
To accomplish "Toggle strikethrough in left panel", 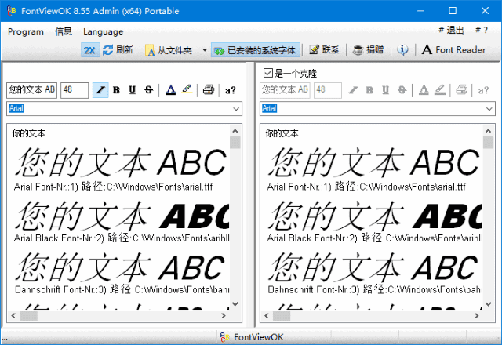I will pyautogui.click(x=148, y=90).
